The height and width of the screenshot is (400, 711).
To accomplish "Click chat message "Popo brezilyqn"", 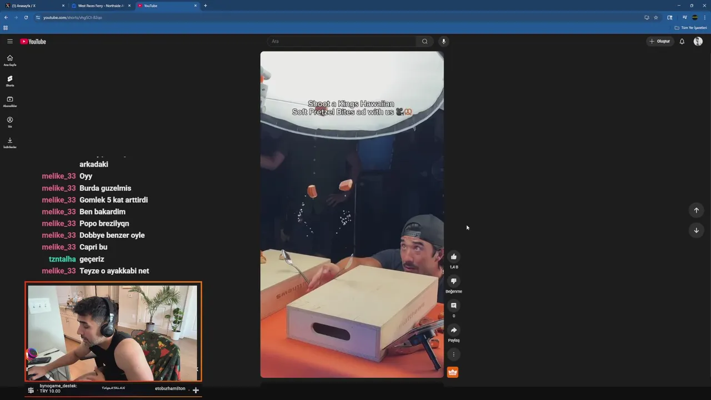I will [104, 223].
